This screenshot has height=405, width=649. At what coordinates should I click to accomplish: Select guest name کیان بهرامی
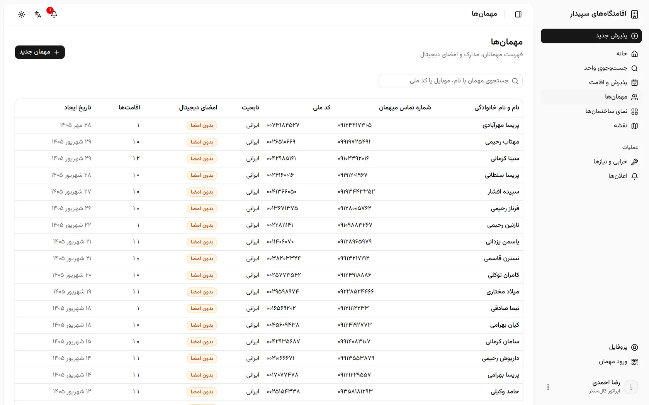point(505,325)
